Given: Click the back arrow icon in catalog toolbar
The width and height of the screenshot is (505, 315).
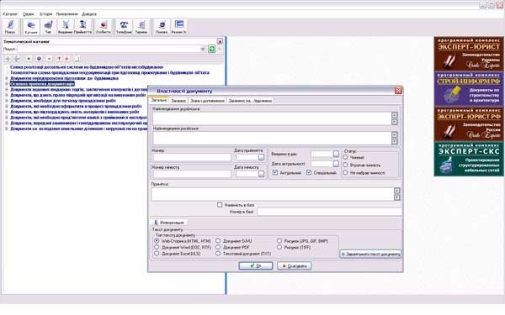Looking at the screenshot, I should point(17,59).
